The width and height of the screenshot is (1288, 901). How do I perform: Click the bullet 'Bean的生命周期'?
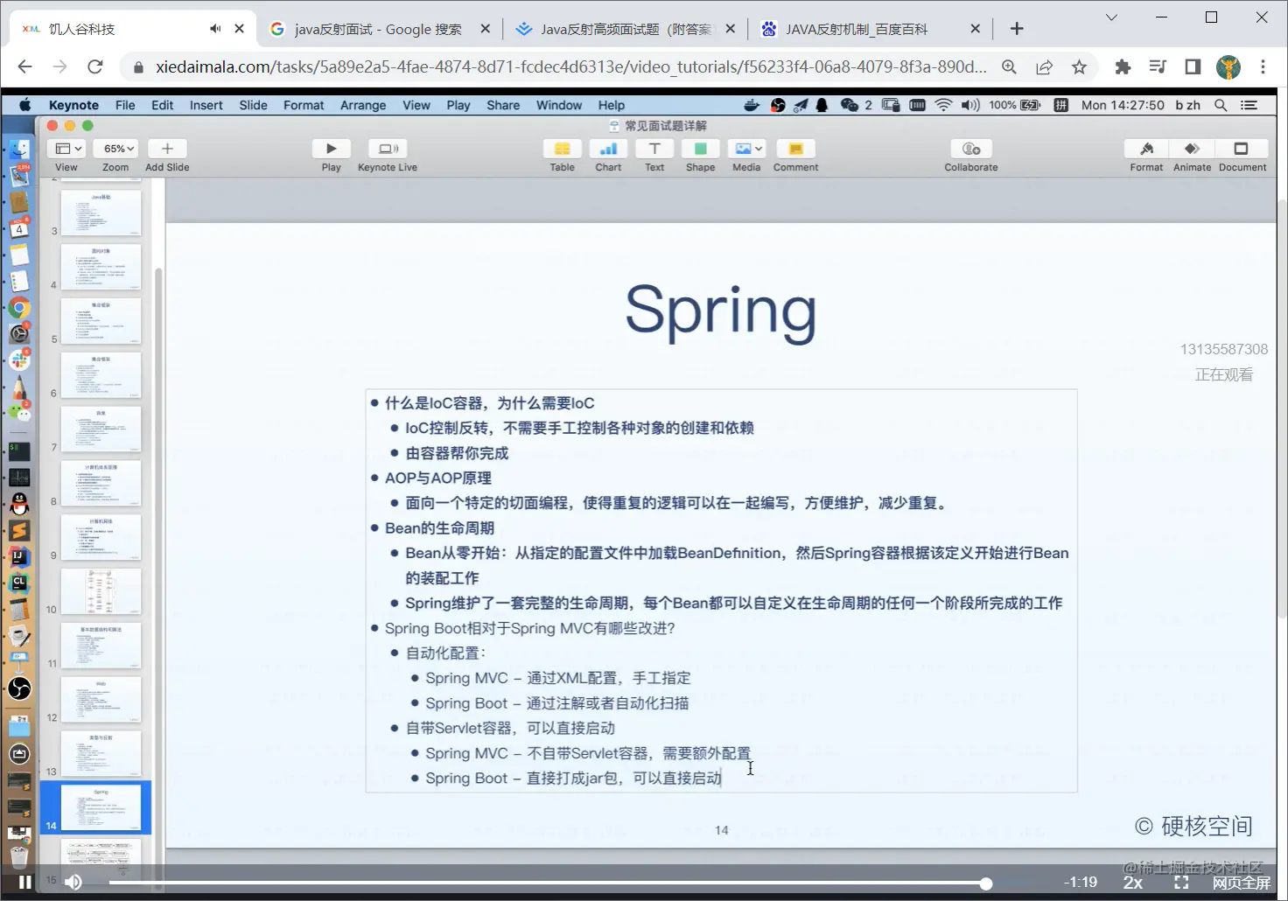[x=439, y=528]
